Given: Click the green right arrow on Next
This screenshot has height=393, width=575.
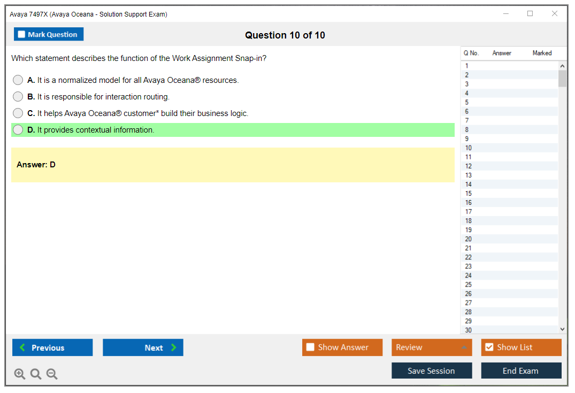Looking at the screenshot, I should 173,348.
